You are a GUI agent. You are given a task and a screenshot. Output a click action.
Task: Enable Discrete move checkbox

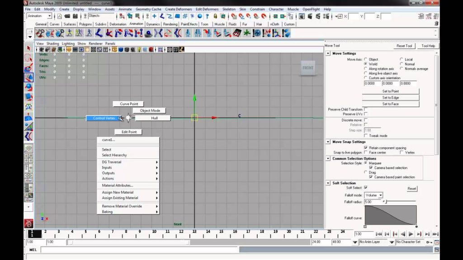(x=366, y=120)
